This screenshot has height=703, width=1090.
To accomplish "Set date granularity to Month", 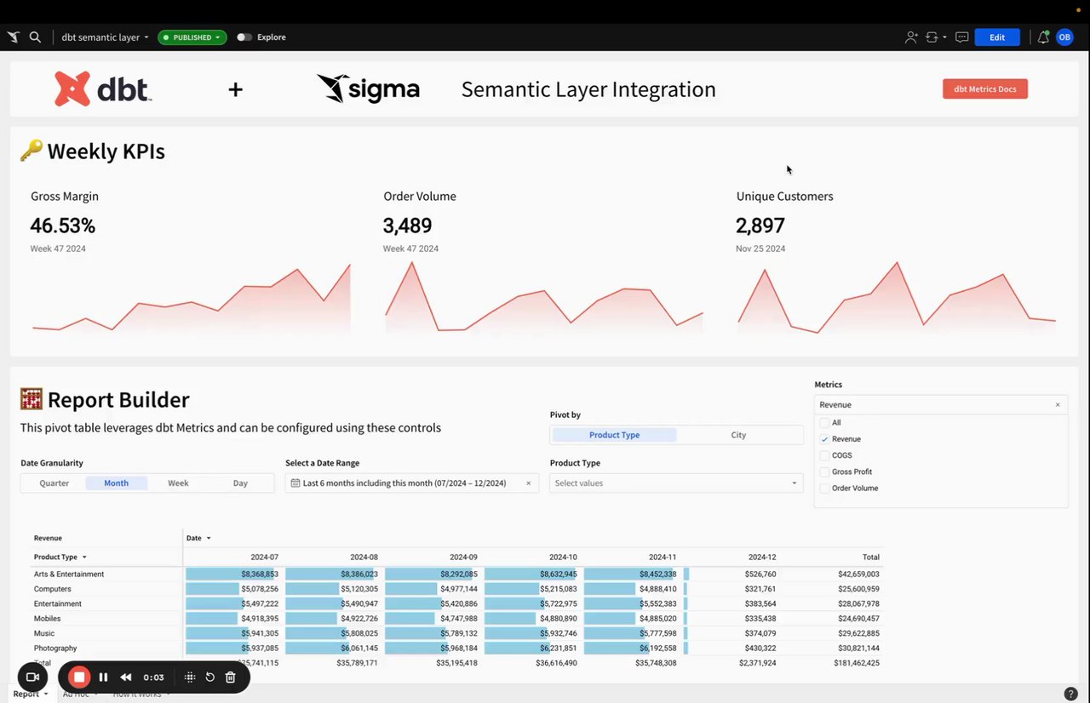I will click(117, 483).
